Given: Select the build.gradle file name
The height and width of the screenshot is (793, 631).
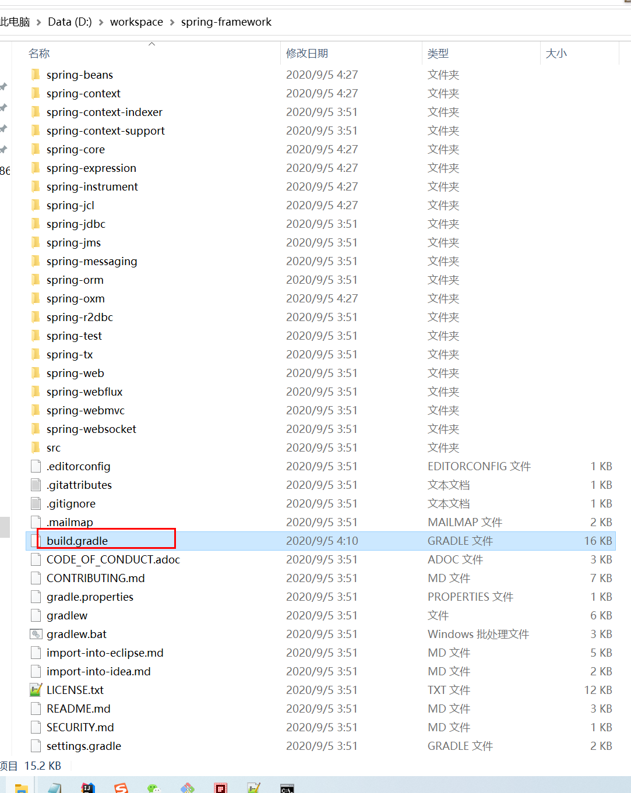Looking at the screenshot, I should tap(77, 541).
